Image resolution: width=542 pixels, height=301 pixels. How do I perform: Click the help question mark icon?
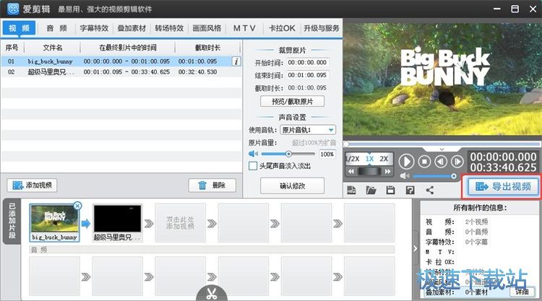tap(410, 190)
